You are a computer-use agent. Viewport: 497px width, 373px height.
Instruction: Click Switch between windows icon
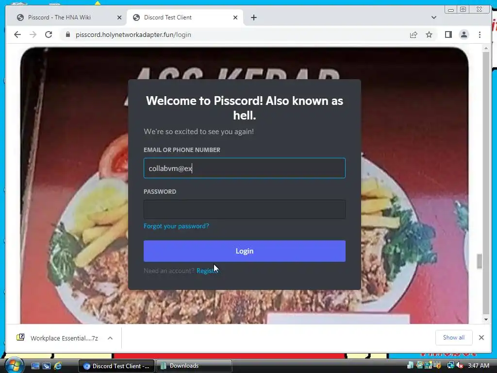[x=47, y=366]
